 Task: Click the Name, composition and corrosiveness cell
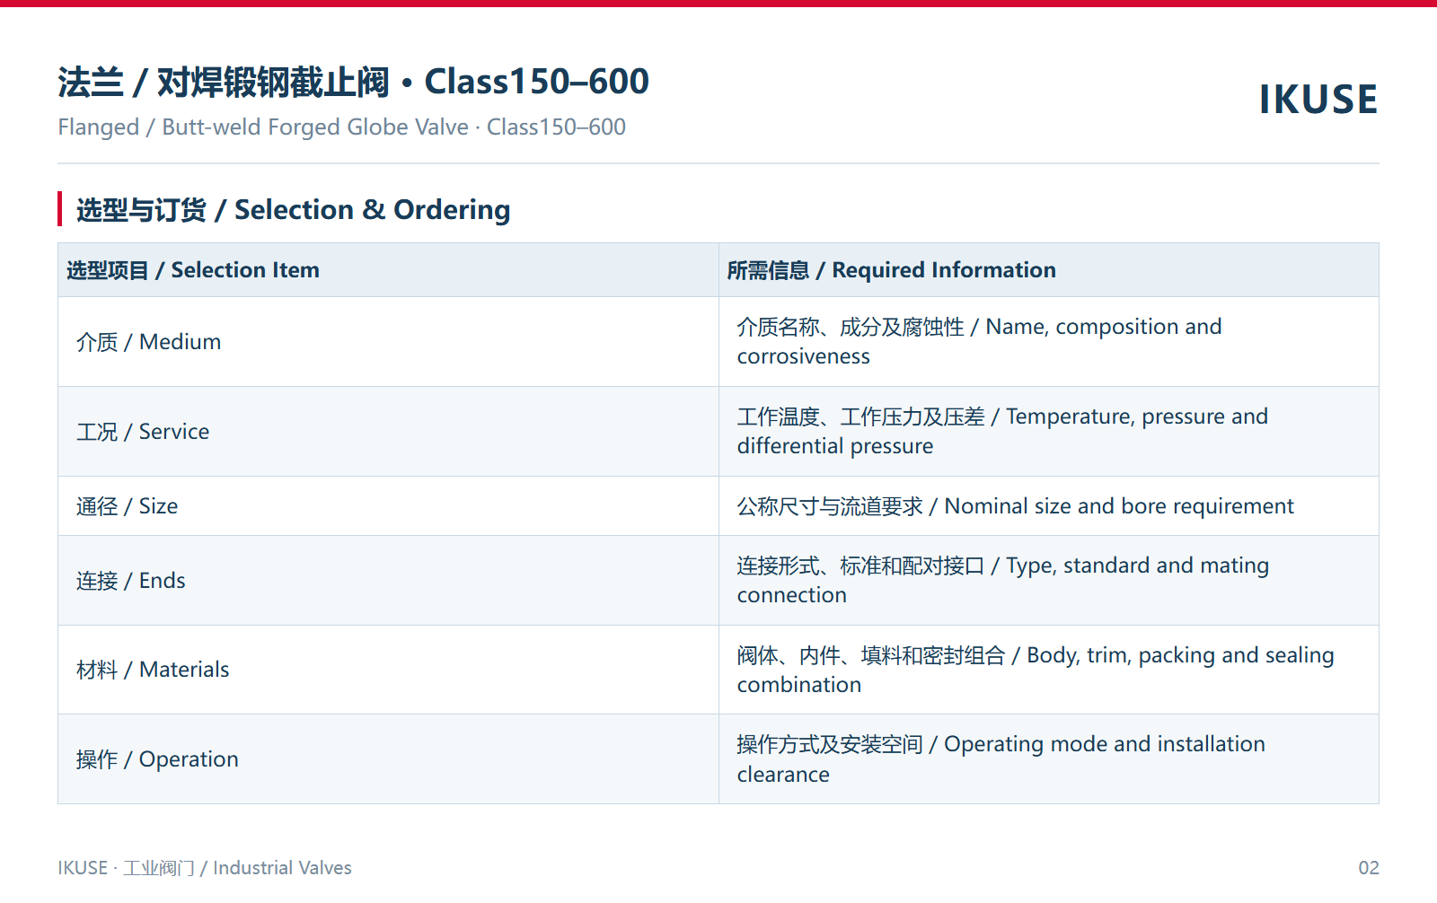(x=1049, y=342)
